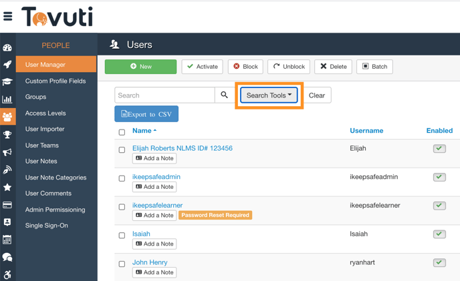Tick the checkbox for Elijah Roberts
Viewport: 460px width, 281px height.
[122, 150]
